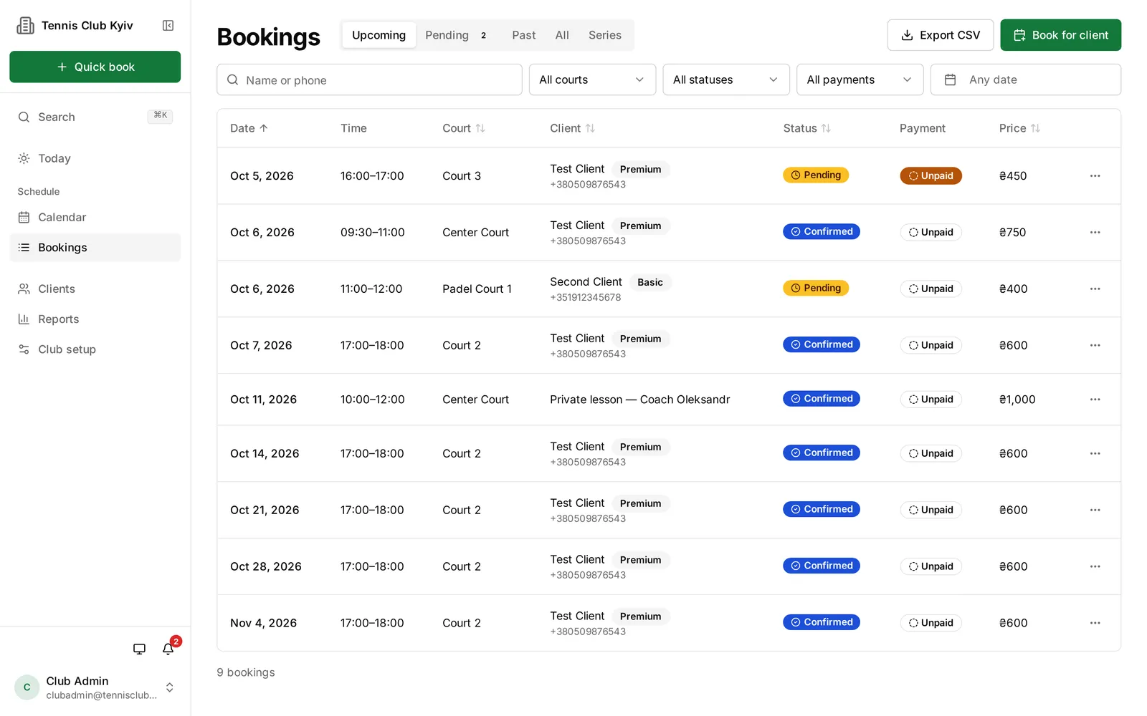1147x716 pixels.
Task: Click the search magnifier in Name or phone
Action: coord(232,80)
